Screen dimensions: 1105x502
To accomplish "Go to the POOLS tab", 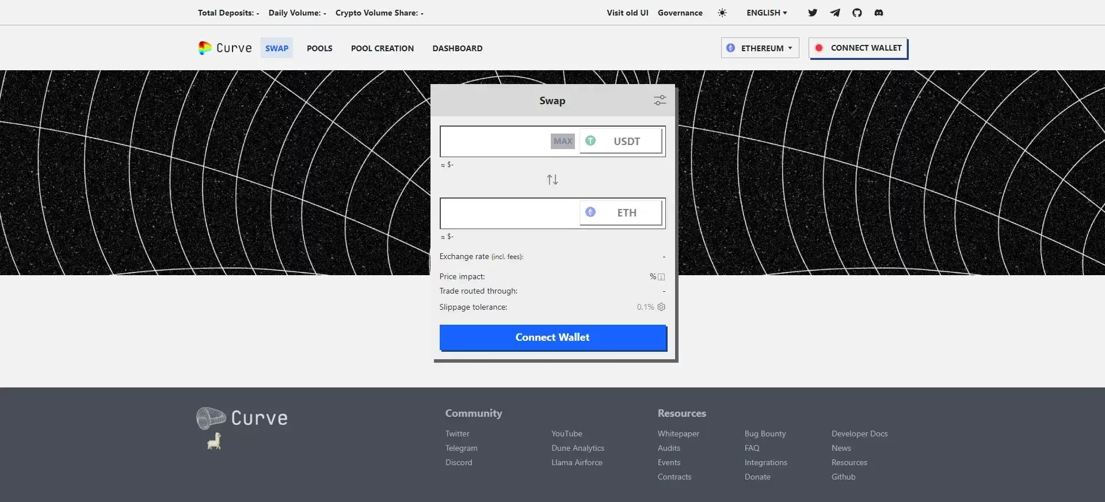I will click(x=319, y=48).
